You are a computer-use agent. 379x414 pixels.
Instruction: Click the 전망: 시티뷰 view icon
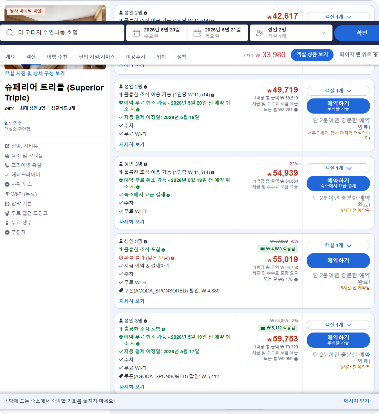(x=7, y=146)
